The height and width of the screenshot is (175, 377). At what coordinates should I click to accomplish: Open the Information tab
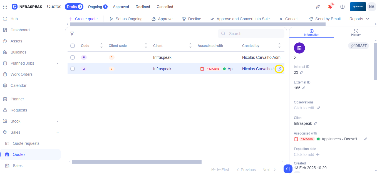click(x=312, y=32)
